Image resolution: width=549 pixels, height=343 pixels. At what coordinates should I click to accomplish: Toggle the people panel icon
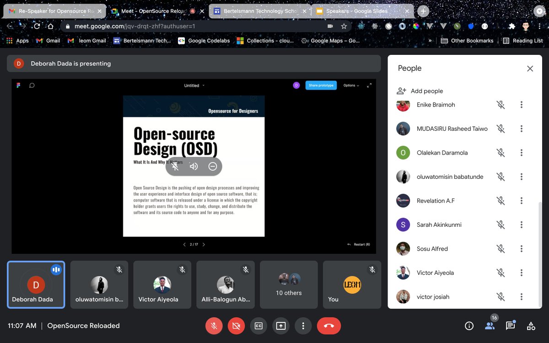[490, 326]
